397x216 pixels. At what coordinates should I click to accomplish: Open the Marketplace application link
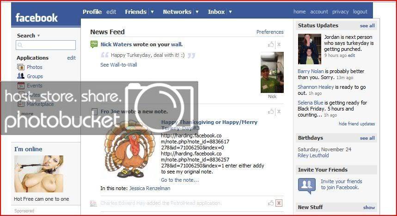(40, 104)
